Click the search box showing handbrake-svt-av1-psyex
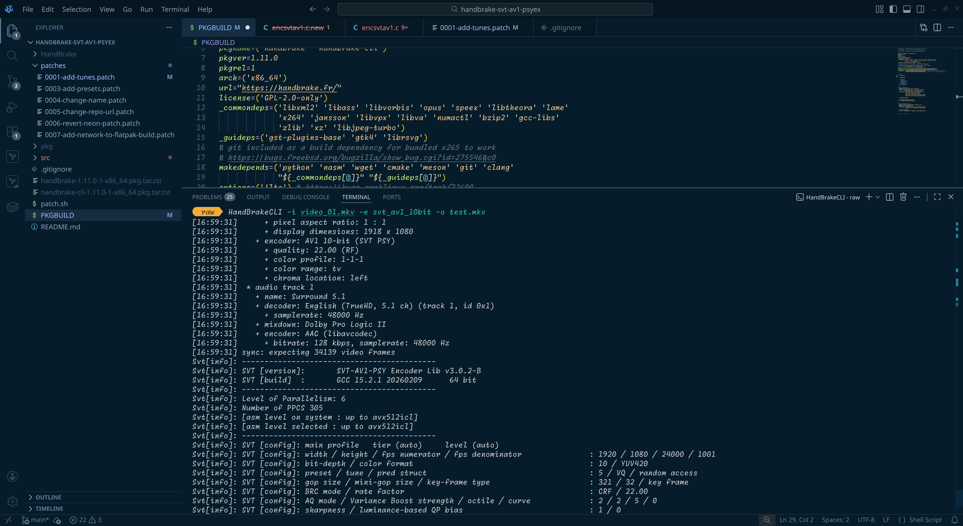 [x=495, y=9]
